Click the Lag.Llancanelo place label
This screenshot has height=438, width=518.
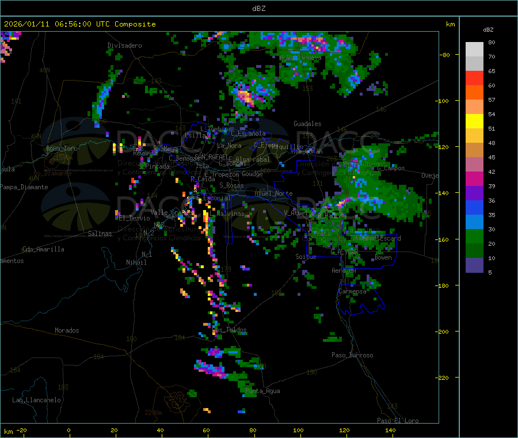coord(36,400)
